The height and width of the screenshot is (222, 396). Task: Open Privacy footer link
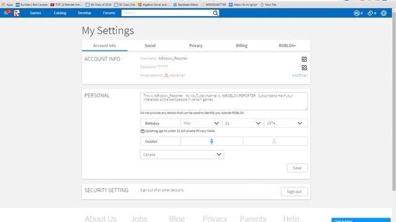pyautogui.click(x=215, y=218)
